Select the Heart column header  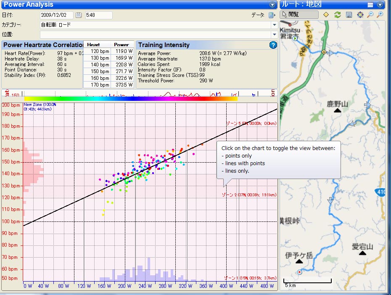(93, 45)
